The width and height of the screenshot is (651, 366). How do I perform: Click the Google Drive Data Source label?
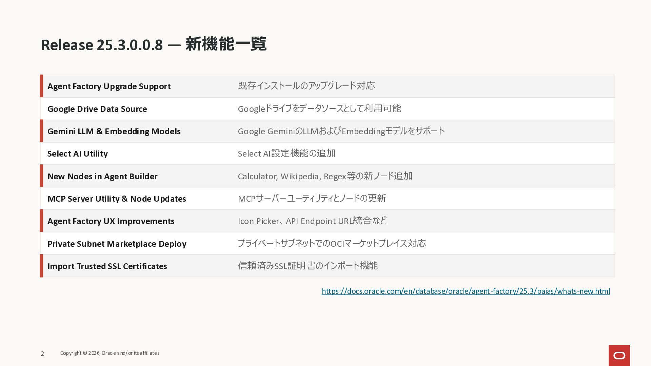coord(97,109)
